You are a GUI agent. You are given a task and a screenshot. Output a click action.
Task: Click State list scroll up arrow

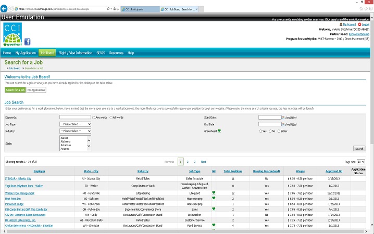click(x=89, y=140)
